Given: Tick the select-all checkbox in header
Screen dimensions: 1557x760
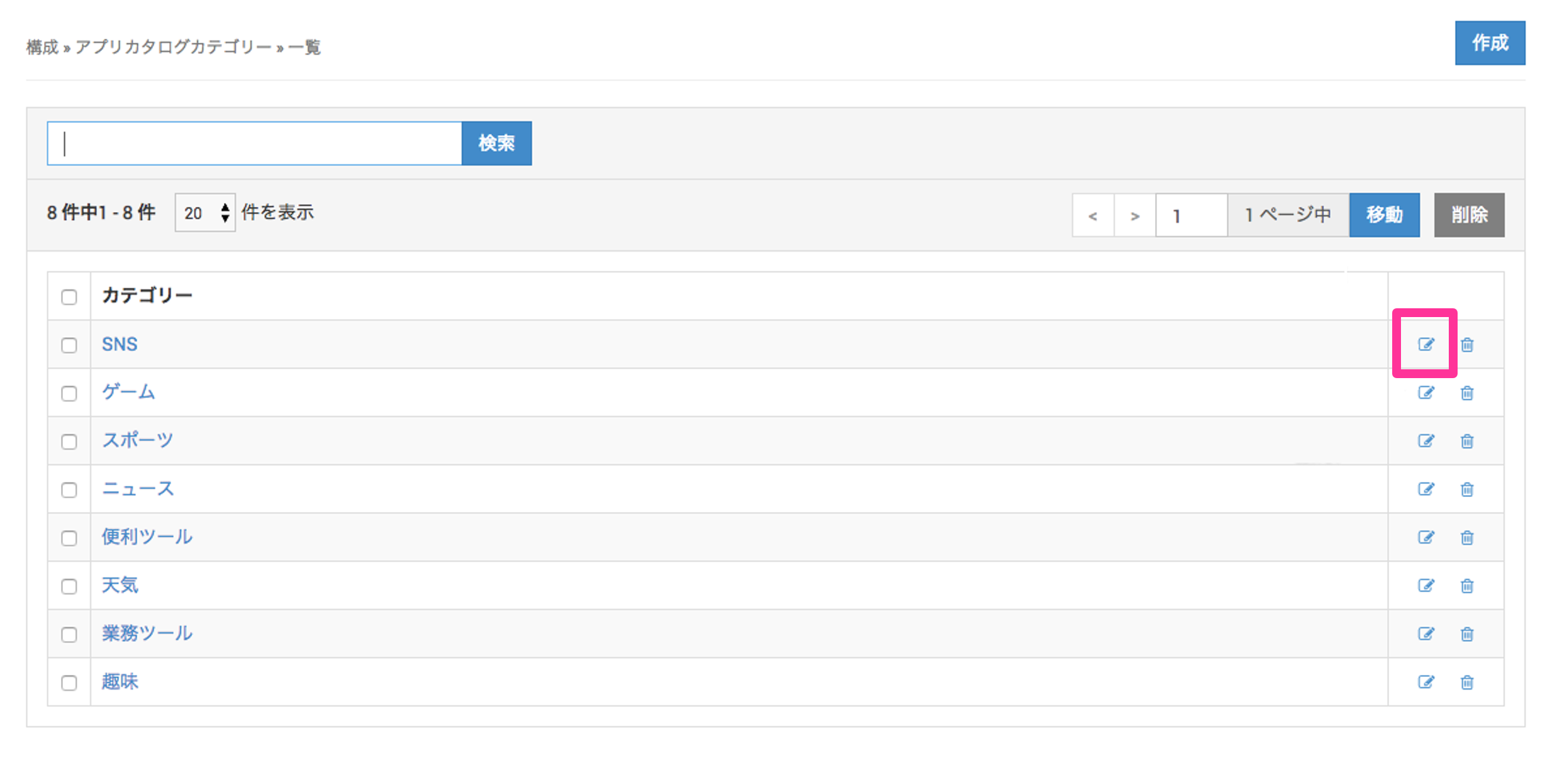Looking at the screenshot, I should tap(69, 297).
